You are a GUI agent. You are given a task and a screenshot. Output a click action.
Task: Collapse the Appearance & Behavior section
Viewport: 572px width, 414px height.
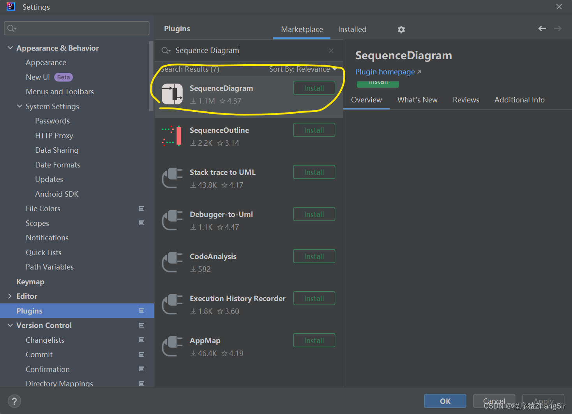(10, 48)
